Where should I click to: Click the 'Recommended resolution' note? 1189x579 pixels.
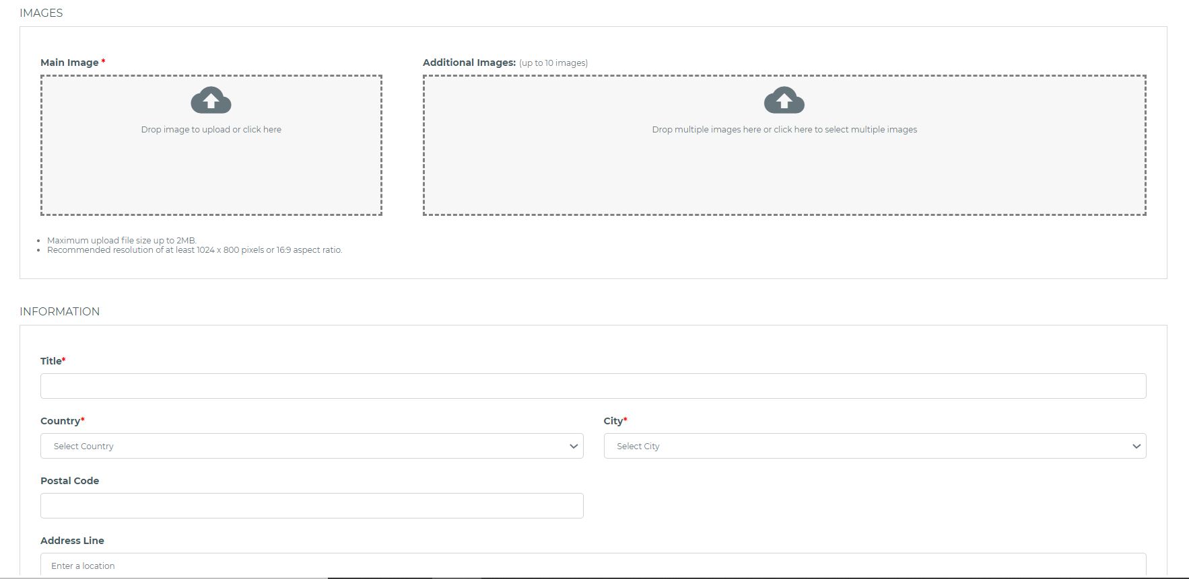point(195,249)
